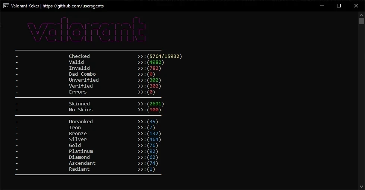
Task: Click the Invalid count 782
Action: click(154, 68)
